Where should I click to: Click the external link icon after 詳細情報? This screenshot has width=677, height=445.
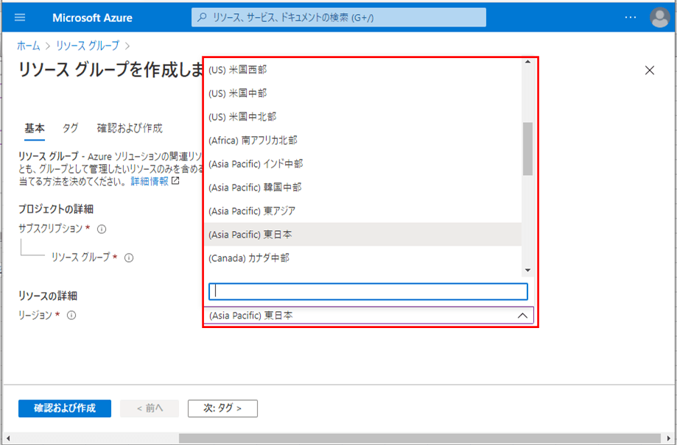(x=175, y=181)
